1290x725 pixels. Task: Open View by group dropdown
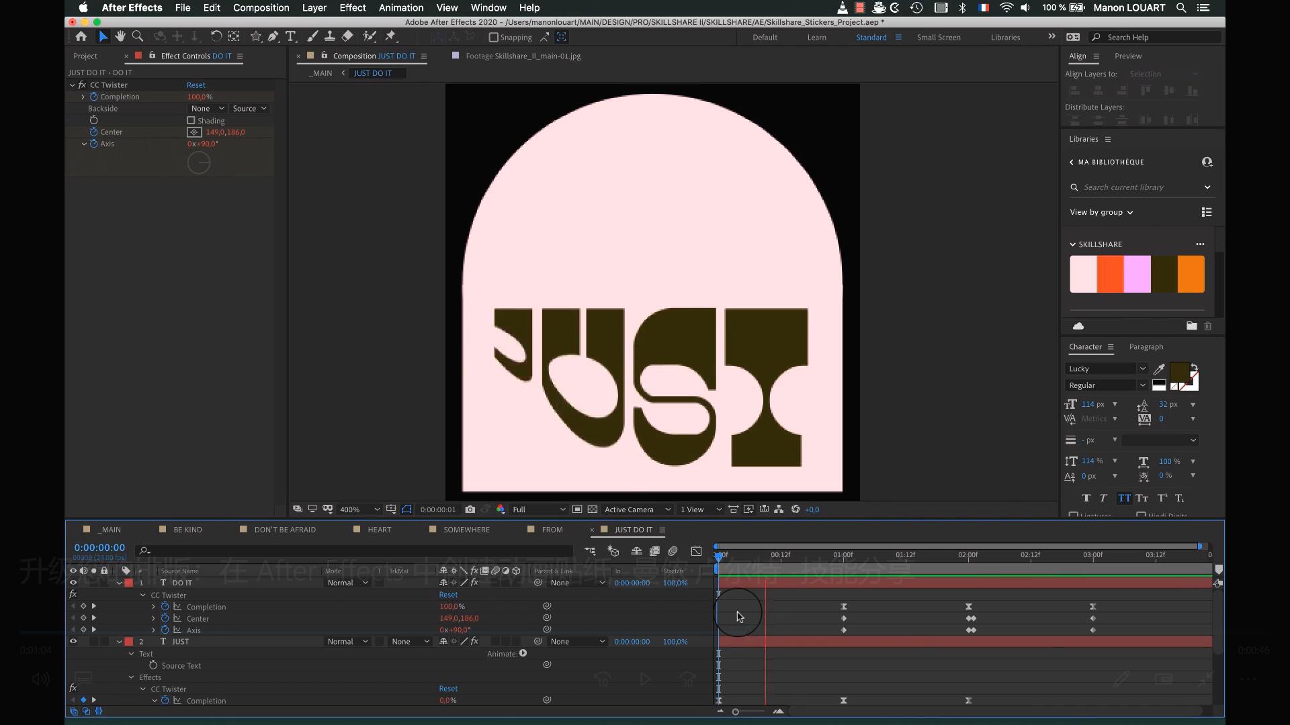click(x=1101, y=212)
